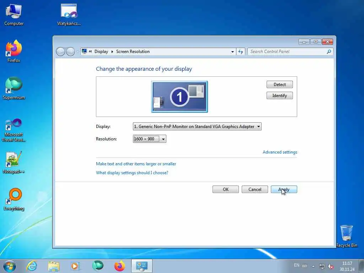Expand the arrow after Display breadcrumb
The image size is (364, 273).
(x=112, y=52)
